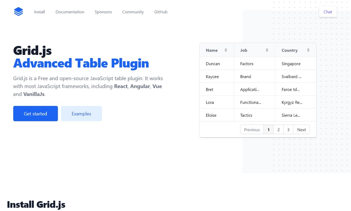Sort table by Country column arrows

tap(308, 50)
